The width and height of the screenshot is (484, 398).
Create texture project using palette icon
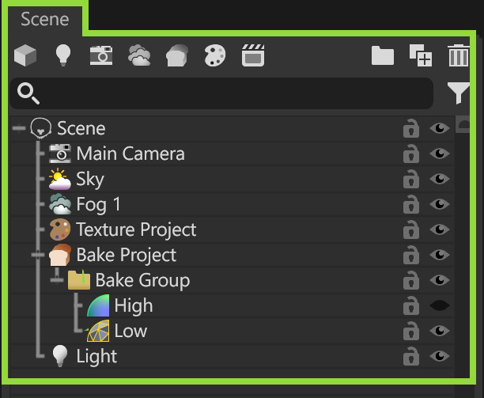click(x=214, y=56)
